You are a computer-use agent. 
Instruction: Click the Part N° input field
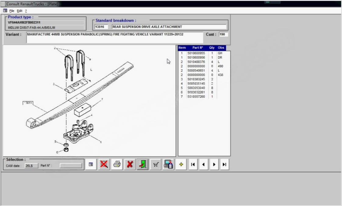(x=71, y=166)
